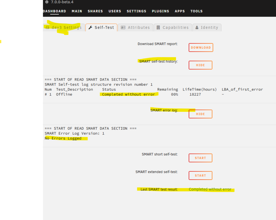
Task: Click 'SMART Self-test log structure revision' line
Action: click(99, 84)
